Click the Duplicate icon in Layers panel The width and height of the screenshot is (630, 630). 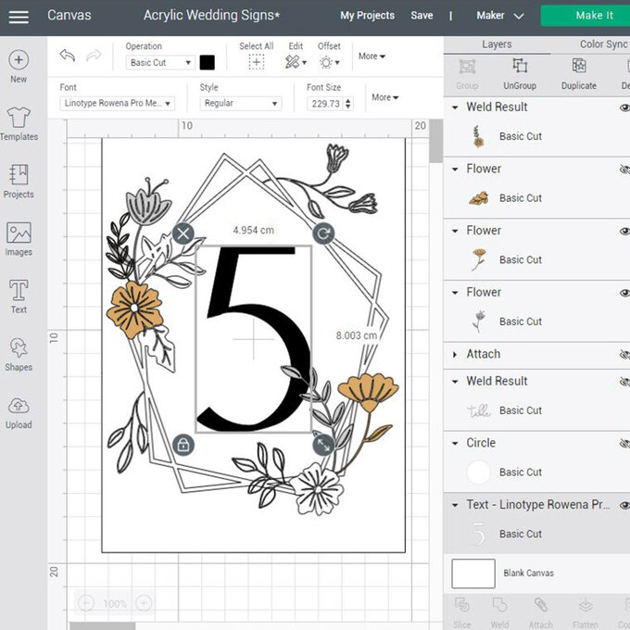(x=578, y=72)
